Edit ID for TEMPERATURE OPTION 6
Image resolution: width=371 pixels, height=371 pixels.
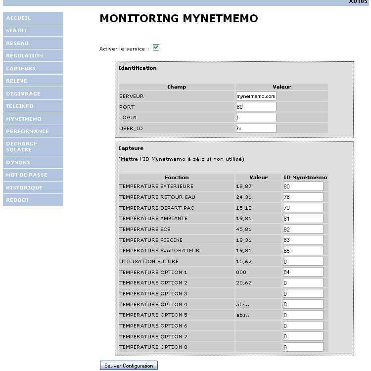click(303, 325)
